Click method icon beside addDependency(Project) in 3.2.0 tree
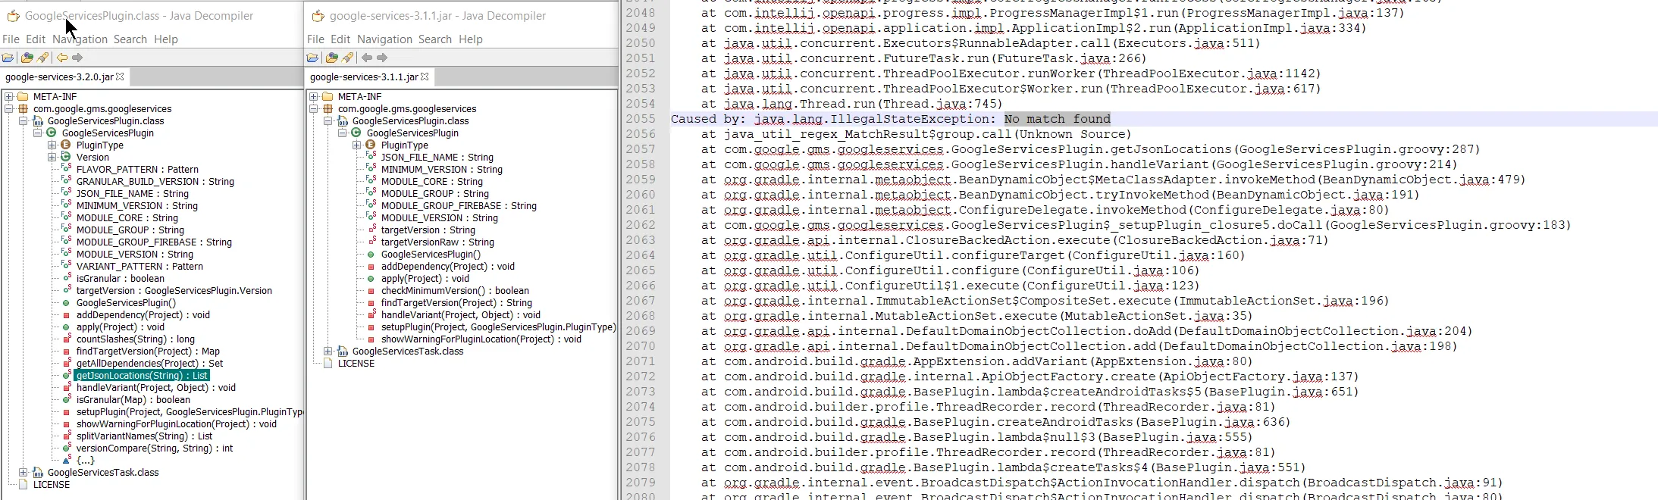This screenshot has height=500, width=1658. point(66,314)
